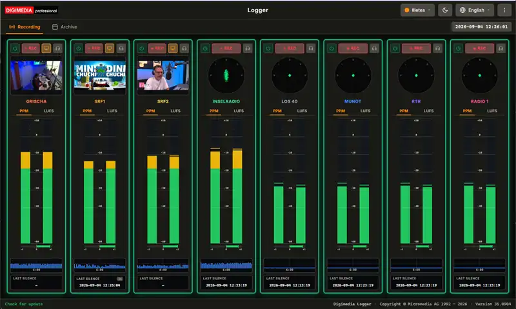Screen dimensions: 516x309
Task: Toggle power for MUNOT channel
Action: coord(332,48)
